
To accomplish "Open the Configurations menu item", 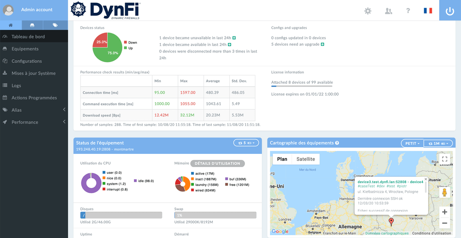I will (x=34, y=61).
